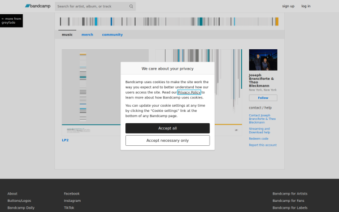Viewport: 339px width, 212px height.
Task: Open the Facebook footer link
Action: [x=72, y=193]
